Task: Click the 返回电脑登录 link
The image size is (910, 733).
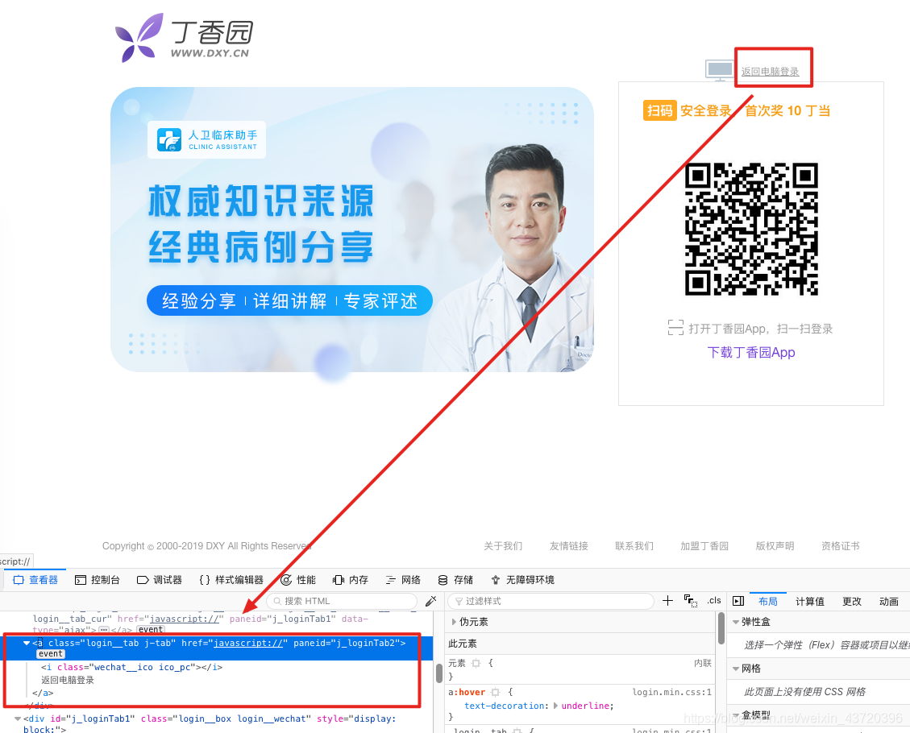Action: pos(770,72)
